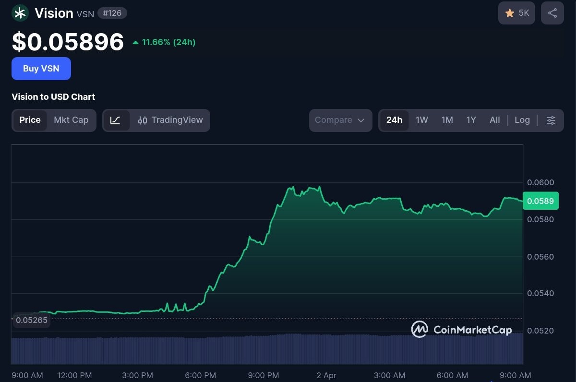The width and height of the screenshot is (576, 382).
Task: Toggle Log scale on chart
Action: point(522,120)
